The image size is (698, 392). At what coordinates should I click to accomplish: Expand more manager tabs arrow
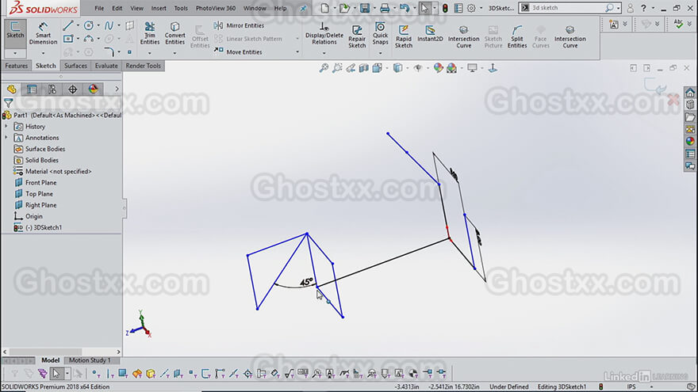117,89
